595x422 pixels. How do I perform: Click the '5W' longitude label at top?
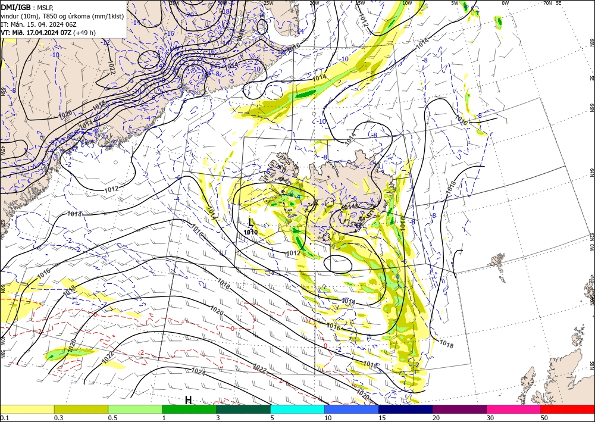tap(455, 3)
